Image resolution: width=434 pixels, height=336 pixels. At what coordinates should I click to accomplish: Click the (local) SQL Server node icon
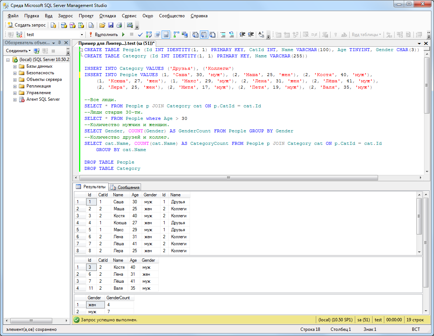click(15, 60)
